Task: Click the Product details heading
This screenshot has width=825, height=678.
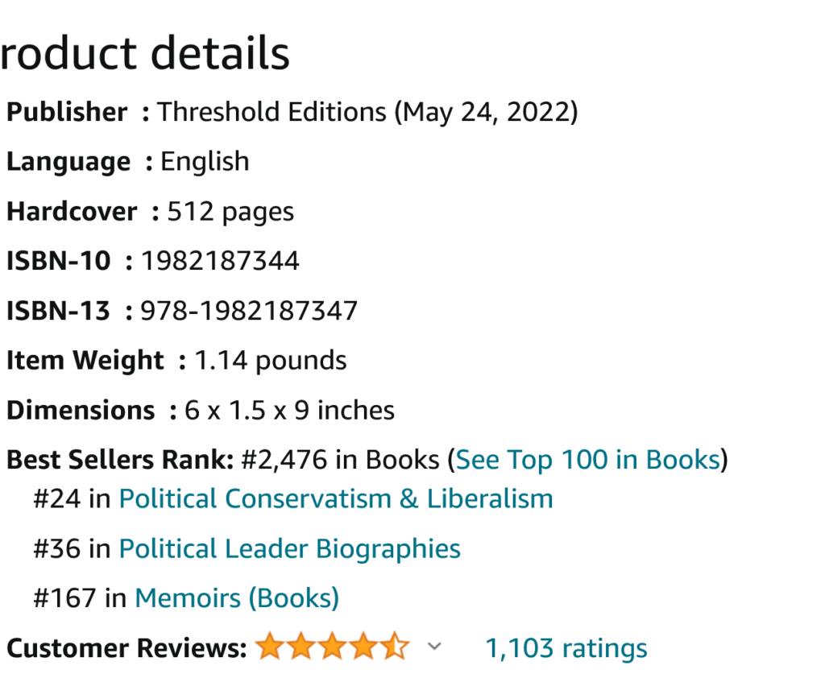Action: 145,54
